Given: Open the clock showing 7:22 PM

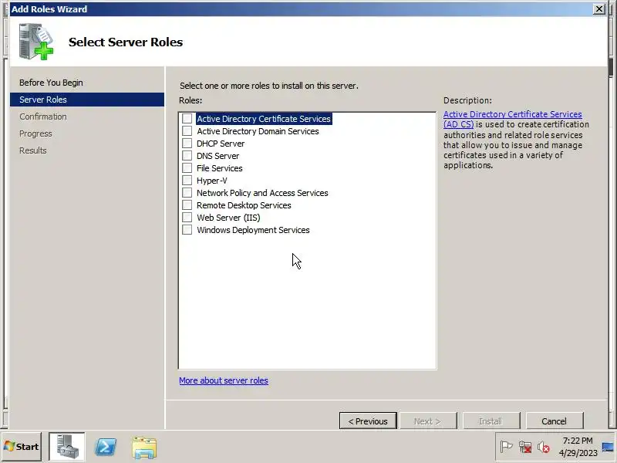Looking at the screenshot, I should (x=578, y=447).
